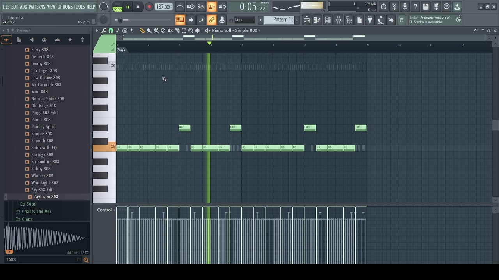Screen dimensions: 499x280
Task: Open the View playlist button
Action: click(x=307, y=20)
